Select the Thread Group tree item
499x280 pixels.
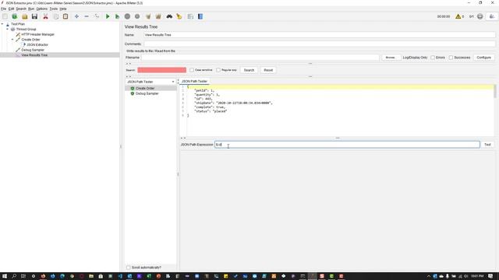click(26, 30)
